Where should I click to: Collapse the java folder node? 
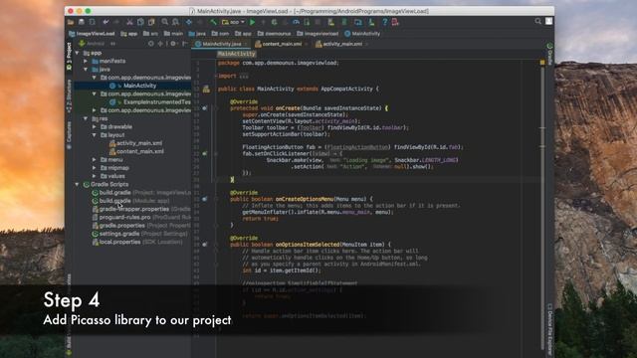86,70
